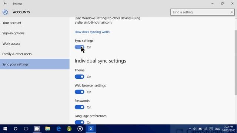Click the search magnifier in Find a setting

(x=231, y=12)
